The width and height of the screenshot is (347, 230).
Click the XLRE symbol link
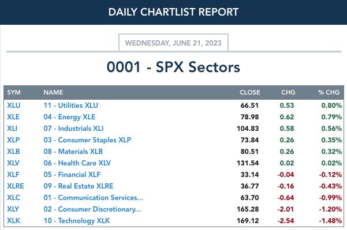(16, 186)
